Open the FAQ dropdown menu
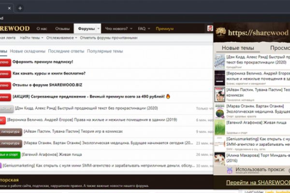This screenshot has height=193, width=290. [x=144, y=28]
